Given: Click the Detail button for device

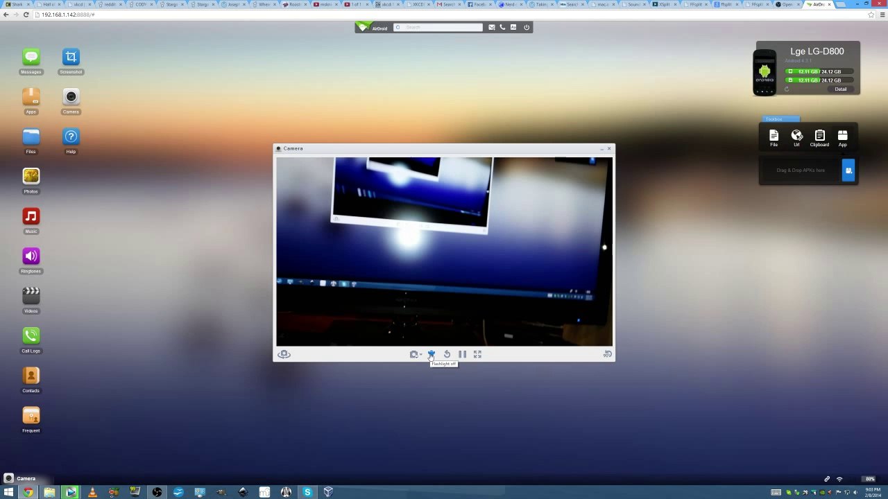Looking at the screenshot, I should click(840, 89).
